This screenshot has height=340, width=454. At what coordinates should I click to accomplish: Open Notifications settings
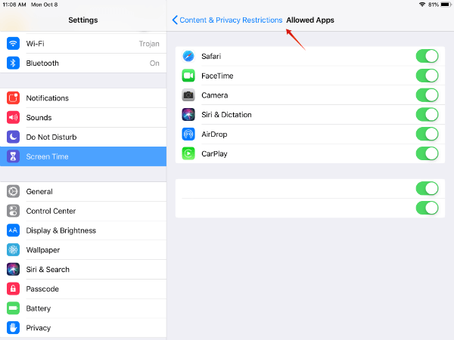83,98
